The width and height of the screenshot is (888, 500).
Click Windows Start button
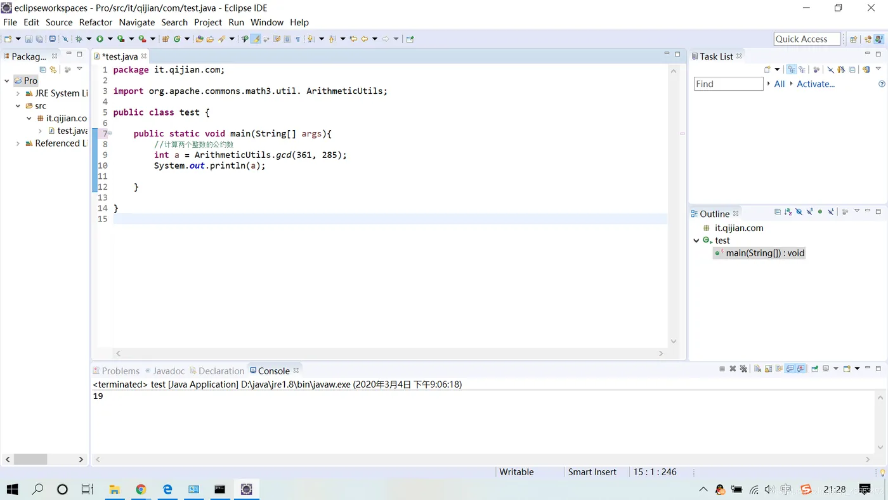click(12, 489)
